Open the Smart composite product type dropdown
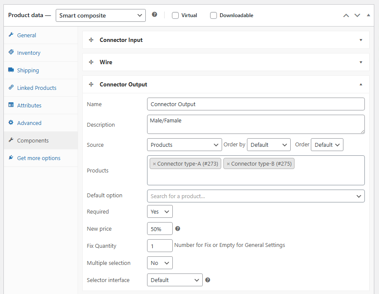379x294 pixels. (101, 15)
